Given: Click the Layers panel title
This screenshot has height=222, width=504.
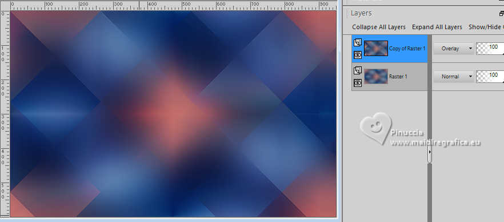Looking at the screenshot, I should pos(361,13).
